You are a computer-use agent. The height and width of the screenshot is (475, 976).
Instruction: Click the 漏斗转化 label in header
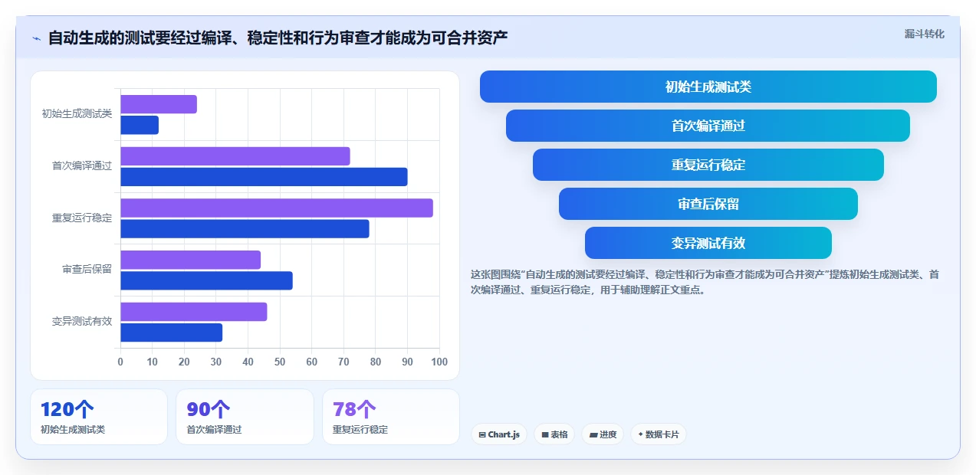click(924, 34)
